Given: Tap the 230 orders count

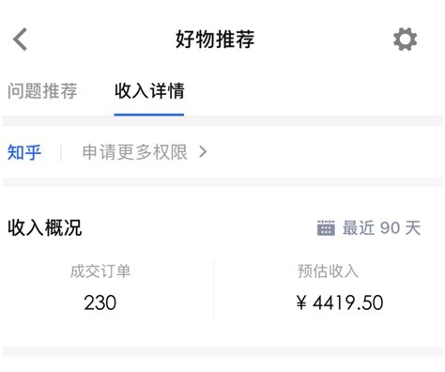Looking at the screenshot, I should click(100, 302).
